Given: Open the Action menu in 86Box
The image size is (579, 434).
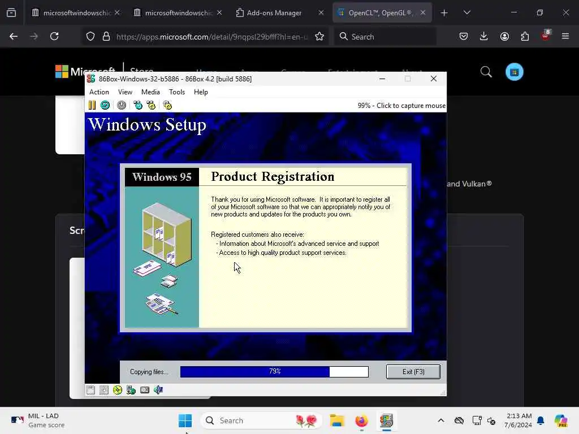Looking at the screenshot, I should pyautogui.click(x=99, y=92).
